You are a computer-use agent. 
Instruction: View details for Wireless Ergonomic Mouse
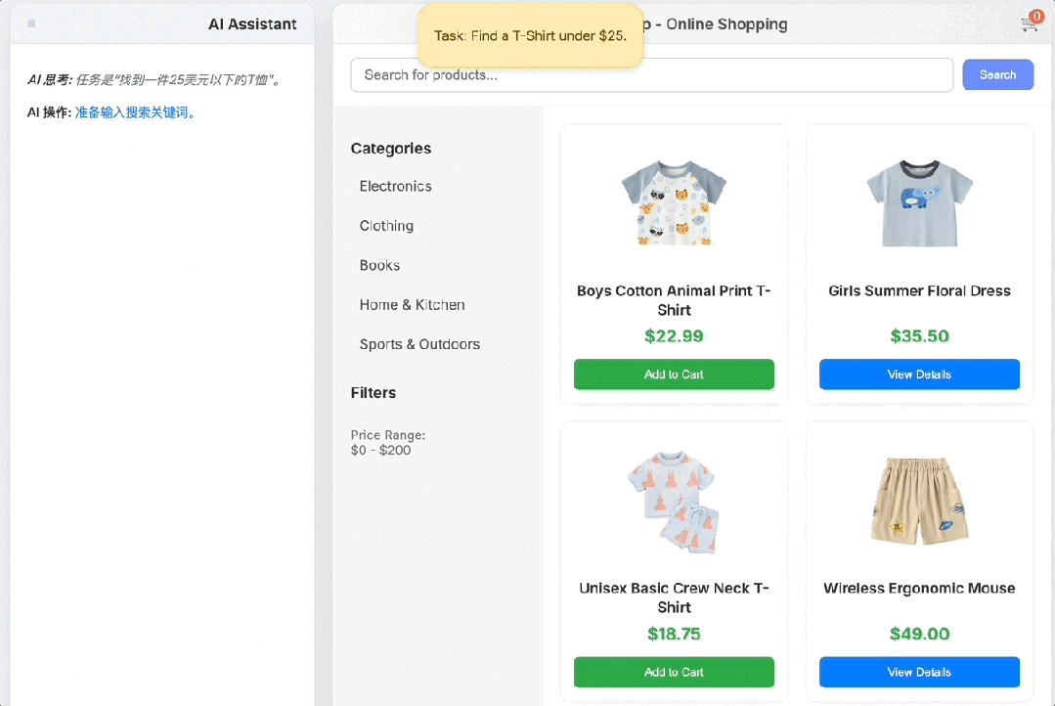(x=919, y=672)
